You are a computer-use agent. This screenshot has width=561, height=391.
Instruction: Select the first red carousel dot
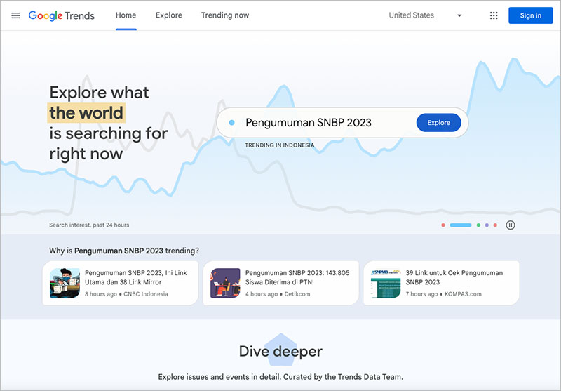tap(443, 225)
